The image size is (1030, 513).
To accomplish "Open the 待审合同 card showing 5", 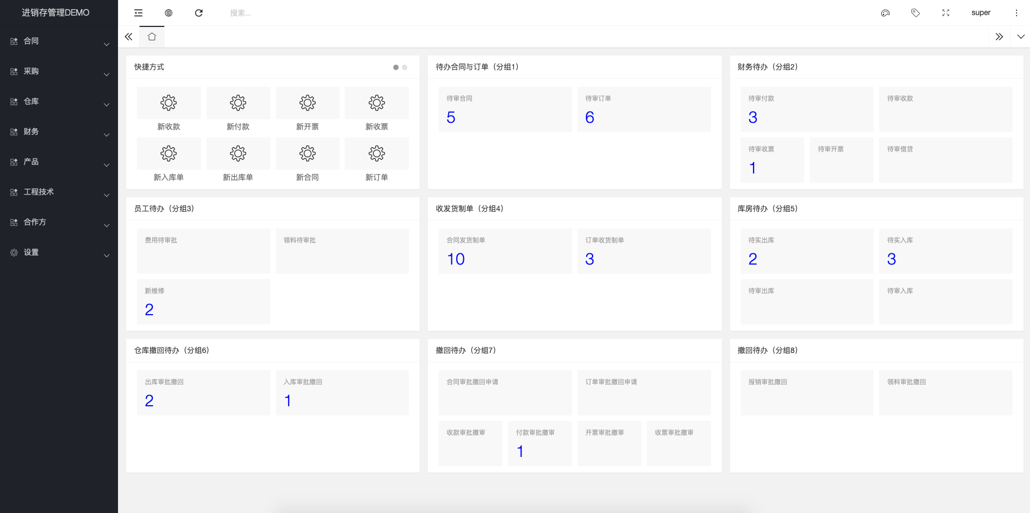I will pos(505,109).
